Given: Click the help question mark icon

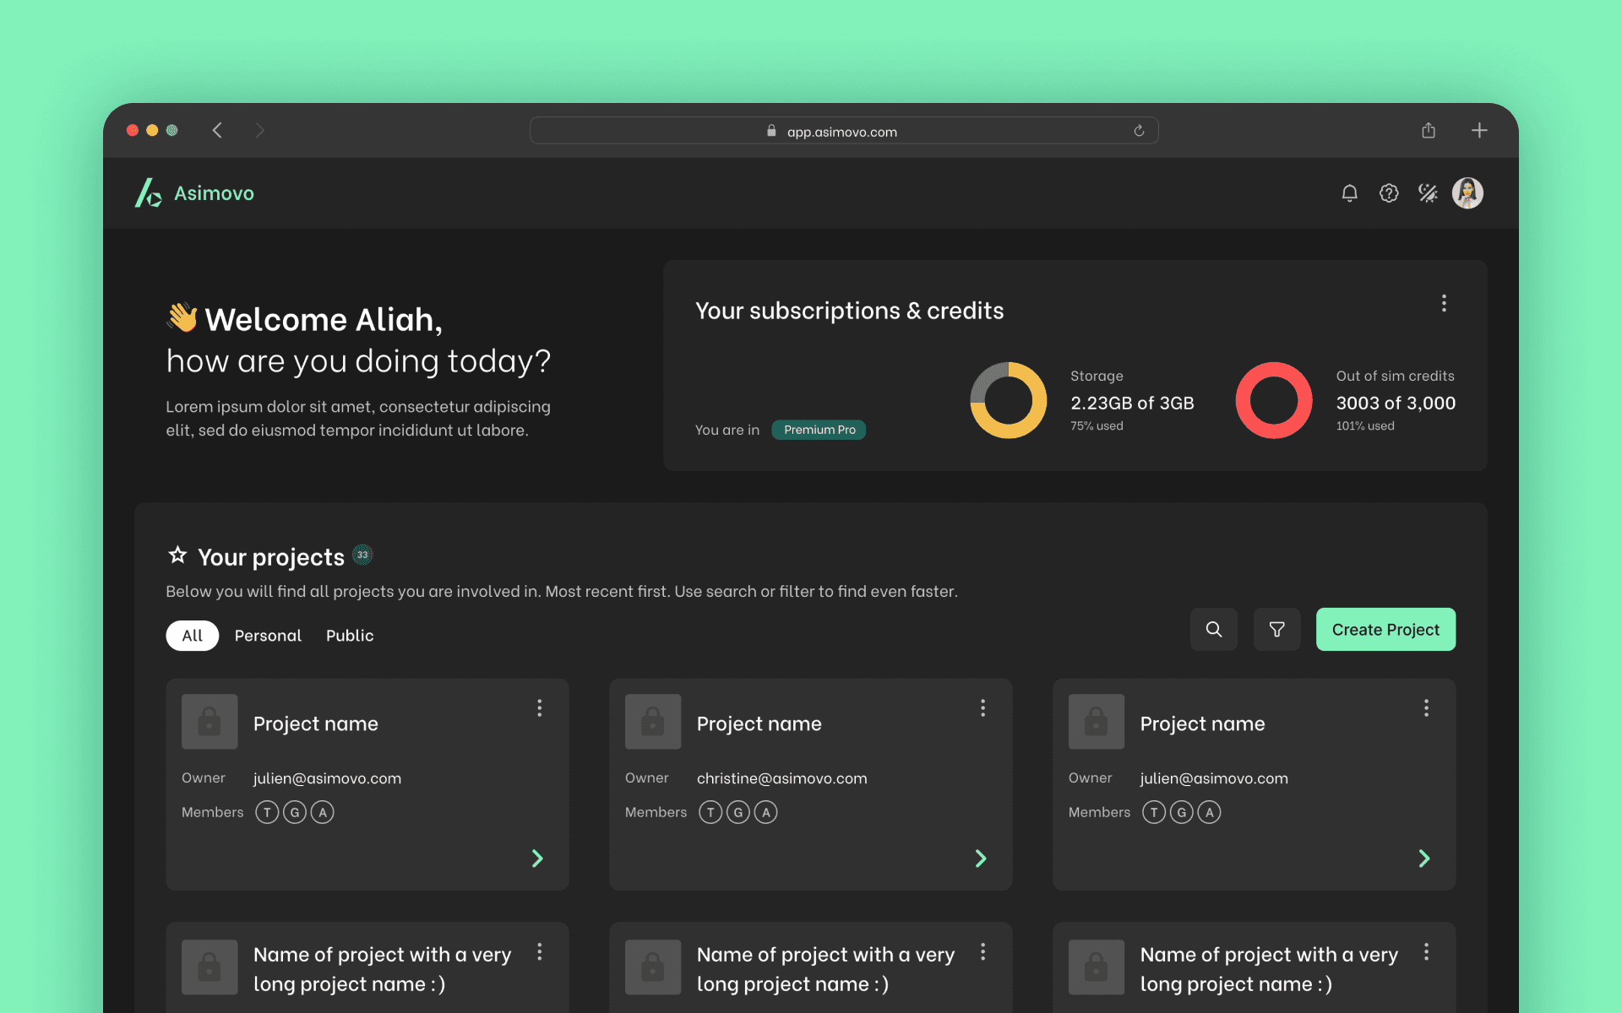Looking at the screenshot, I should click(1389, 193).
